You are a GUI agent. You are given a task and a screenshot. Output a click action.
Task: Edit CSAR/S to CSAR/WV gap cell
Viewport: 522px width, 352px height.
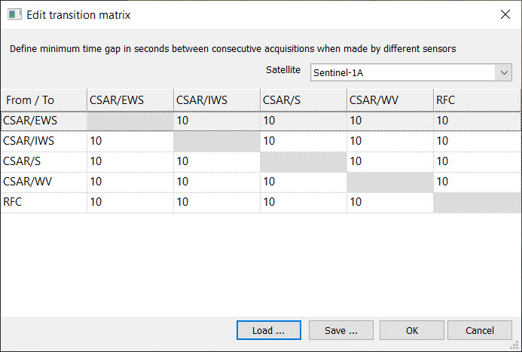click(389, 161)
